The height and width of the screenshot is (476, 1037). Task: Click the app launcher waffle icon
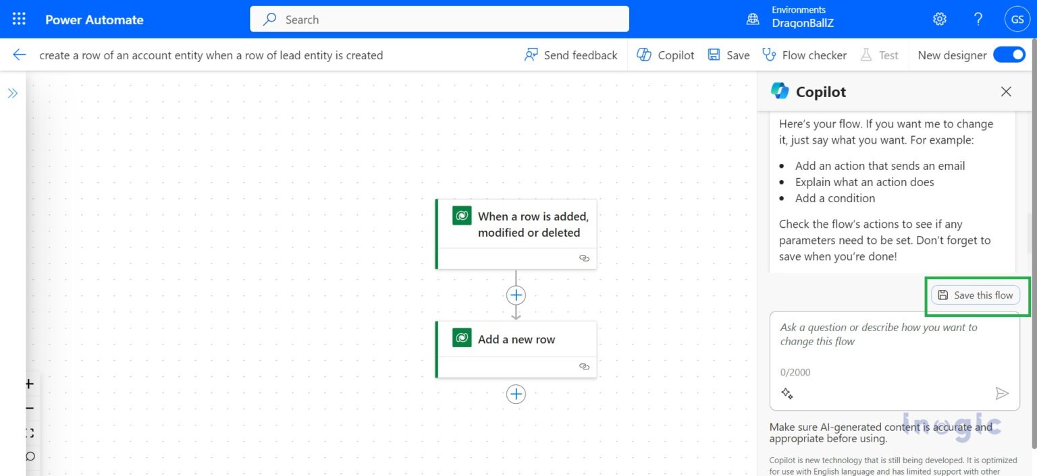pyautogui.click(x=18, y=18)
